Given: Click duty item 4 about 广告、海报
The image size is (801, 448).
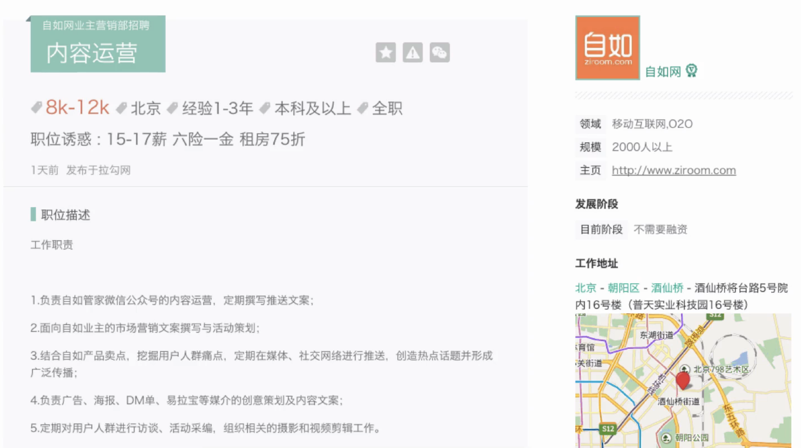Looking at the screenshot, I should (187, 400).
